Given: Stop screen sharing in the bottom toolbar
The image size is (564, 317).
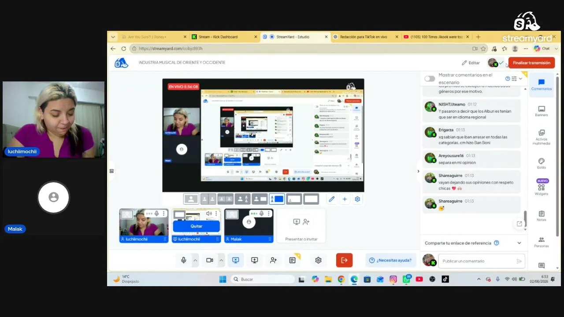Looking at the screenshot, I should tap(235, 260).
